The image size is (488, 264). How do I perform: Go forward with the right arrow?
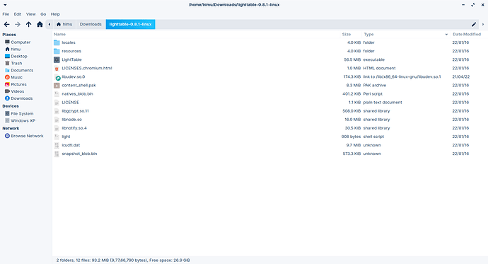pos(18,24)
